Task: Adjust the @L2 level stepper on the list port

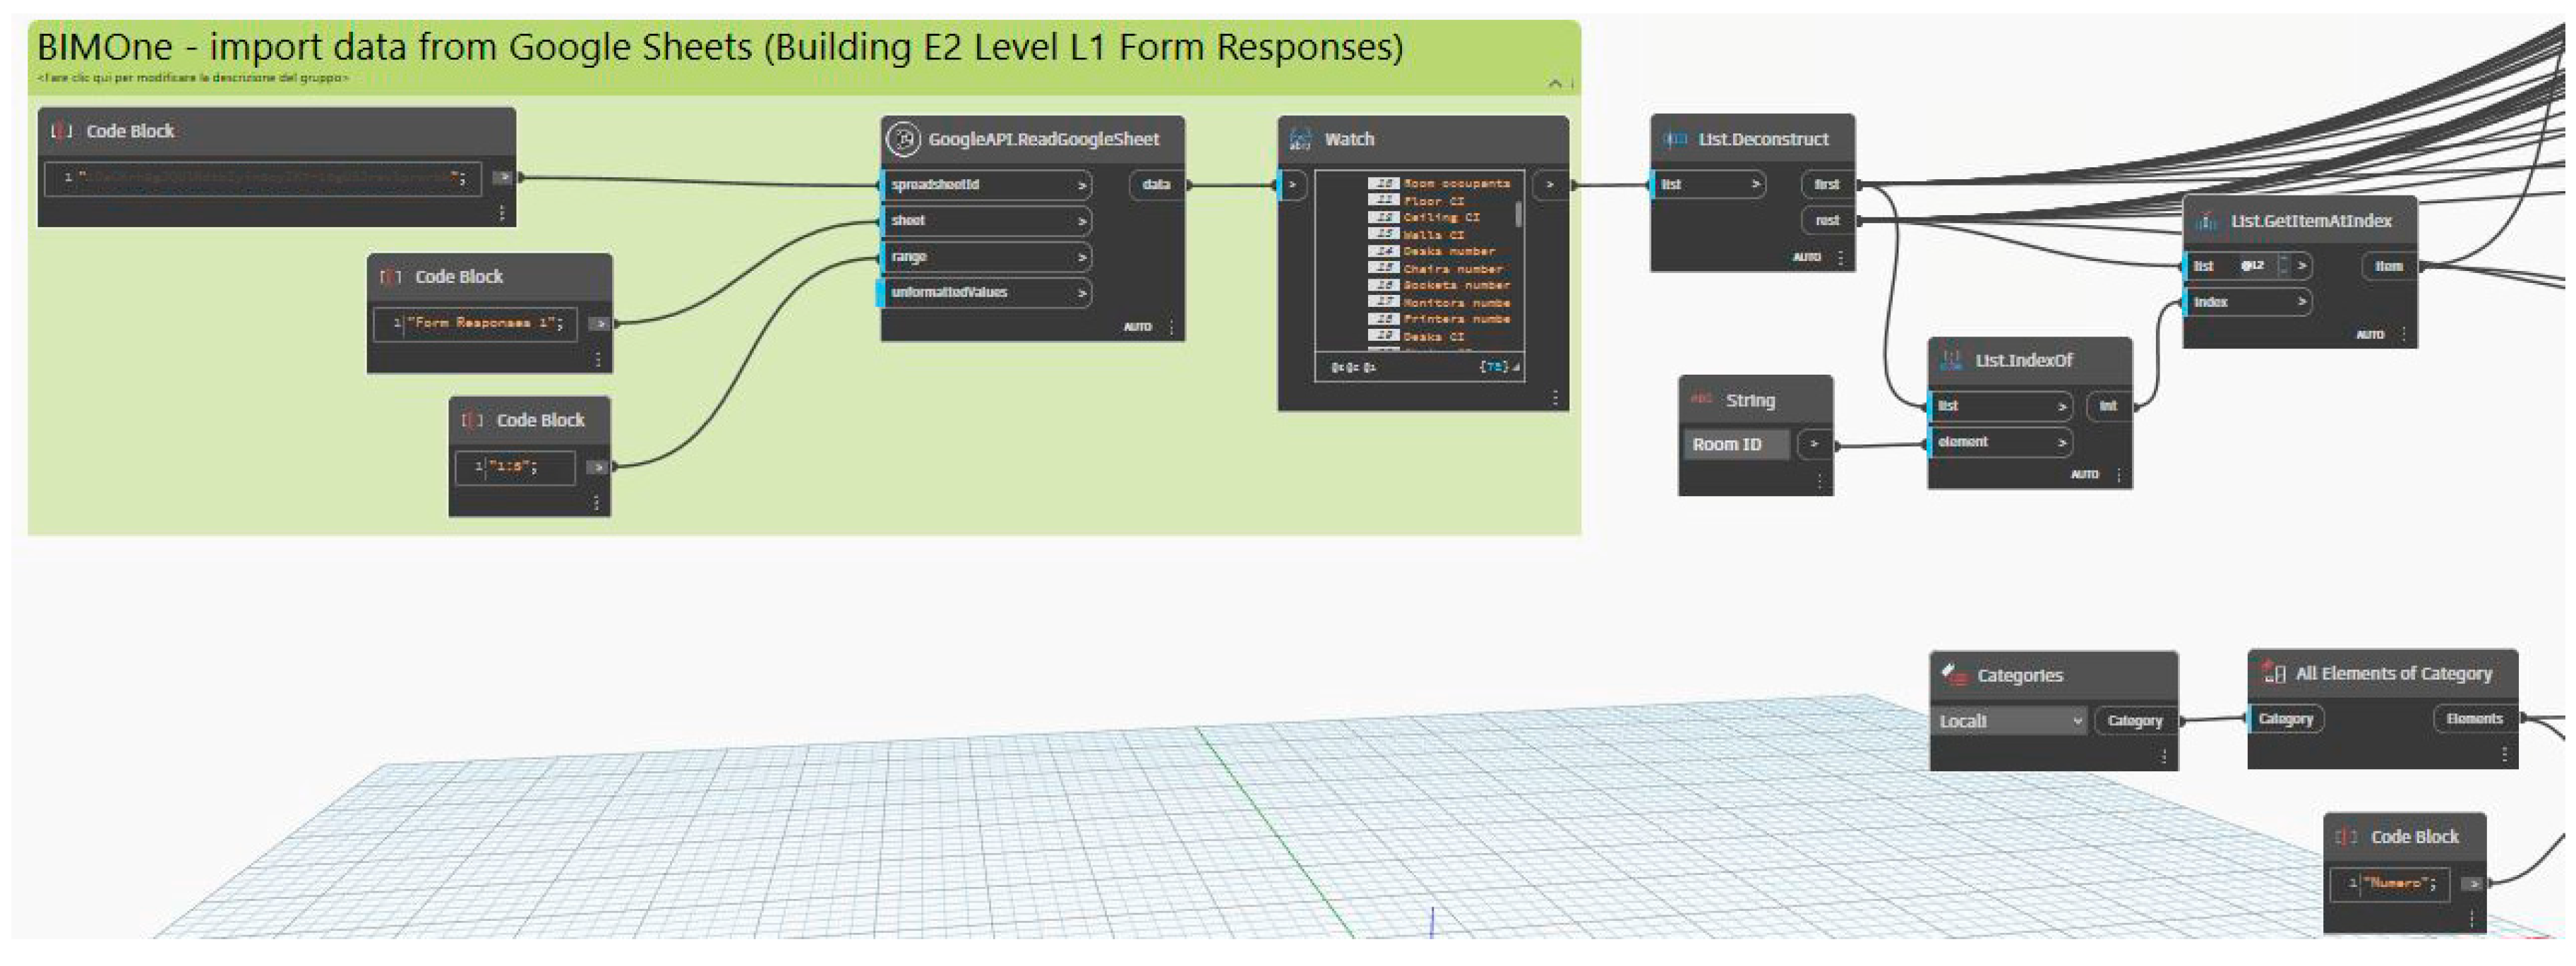Action: click(x=2283, y=266)
